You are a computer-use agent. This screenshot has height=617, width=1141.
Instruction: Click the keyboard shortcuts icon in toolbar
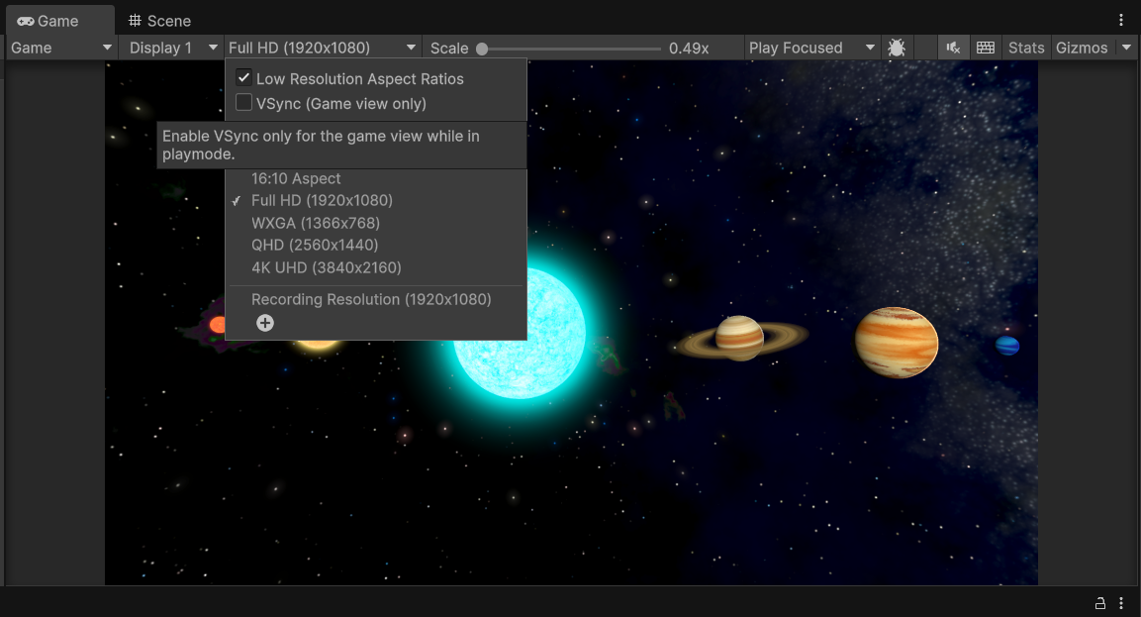point(985,48)
